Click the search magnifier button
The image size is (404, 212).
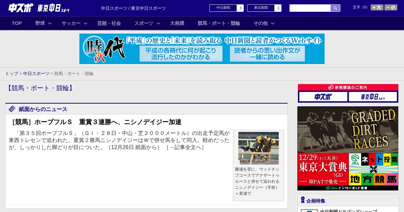335,8
